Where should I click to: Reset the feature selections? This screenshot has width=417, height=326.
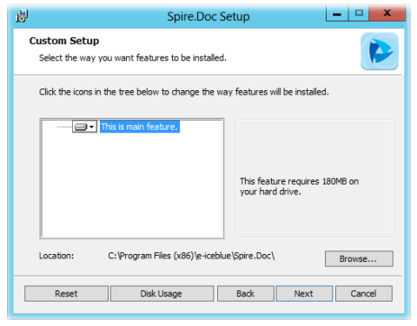coord(66,294)
